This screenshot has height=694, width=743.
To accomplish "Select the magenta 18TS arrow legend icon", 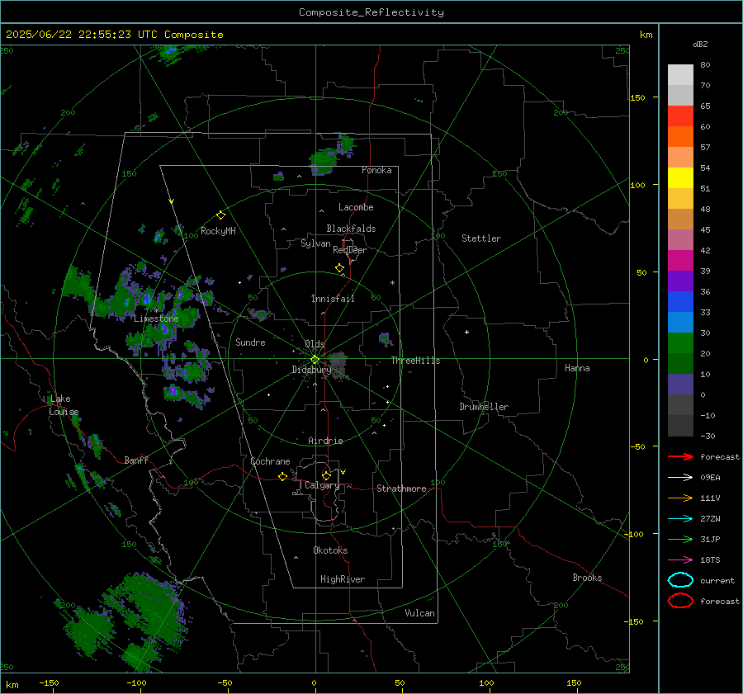I will pos(680,560).
